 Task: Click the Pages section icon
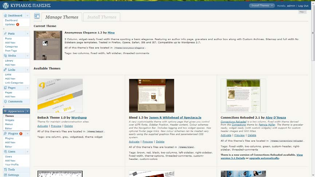tap(5, 88)
